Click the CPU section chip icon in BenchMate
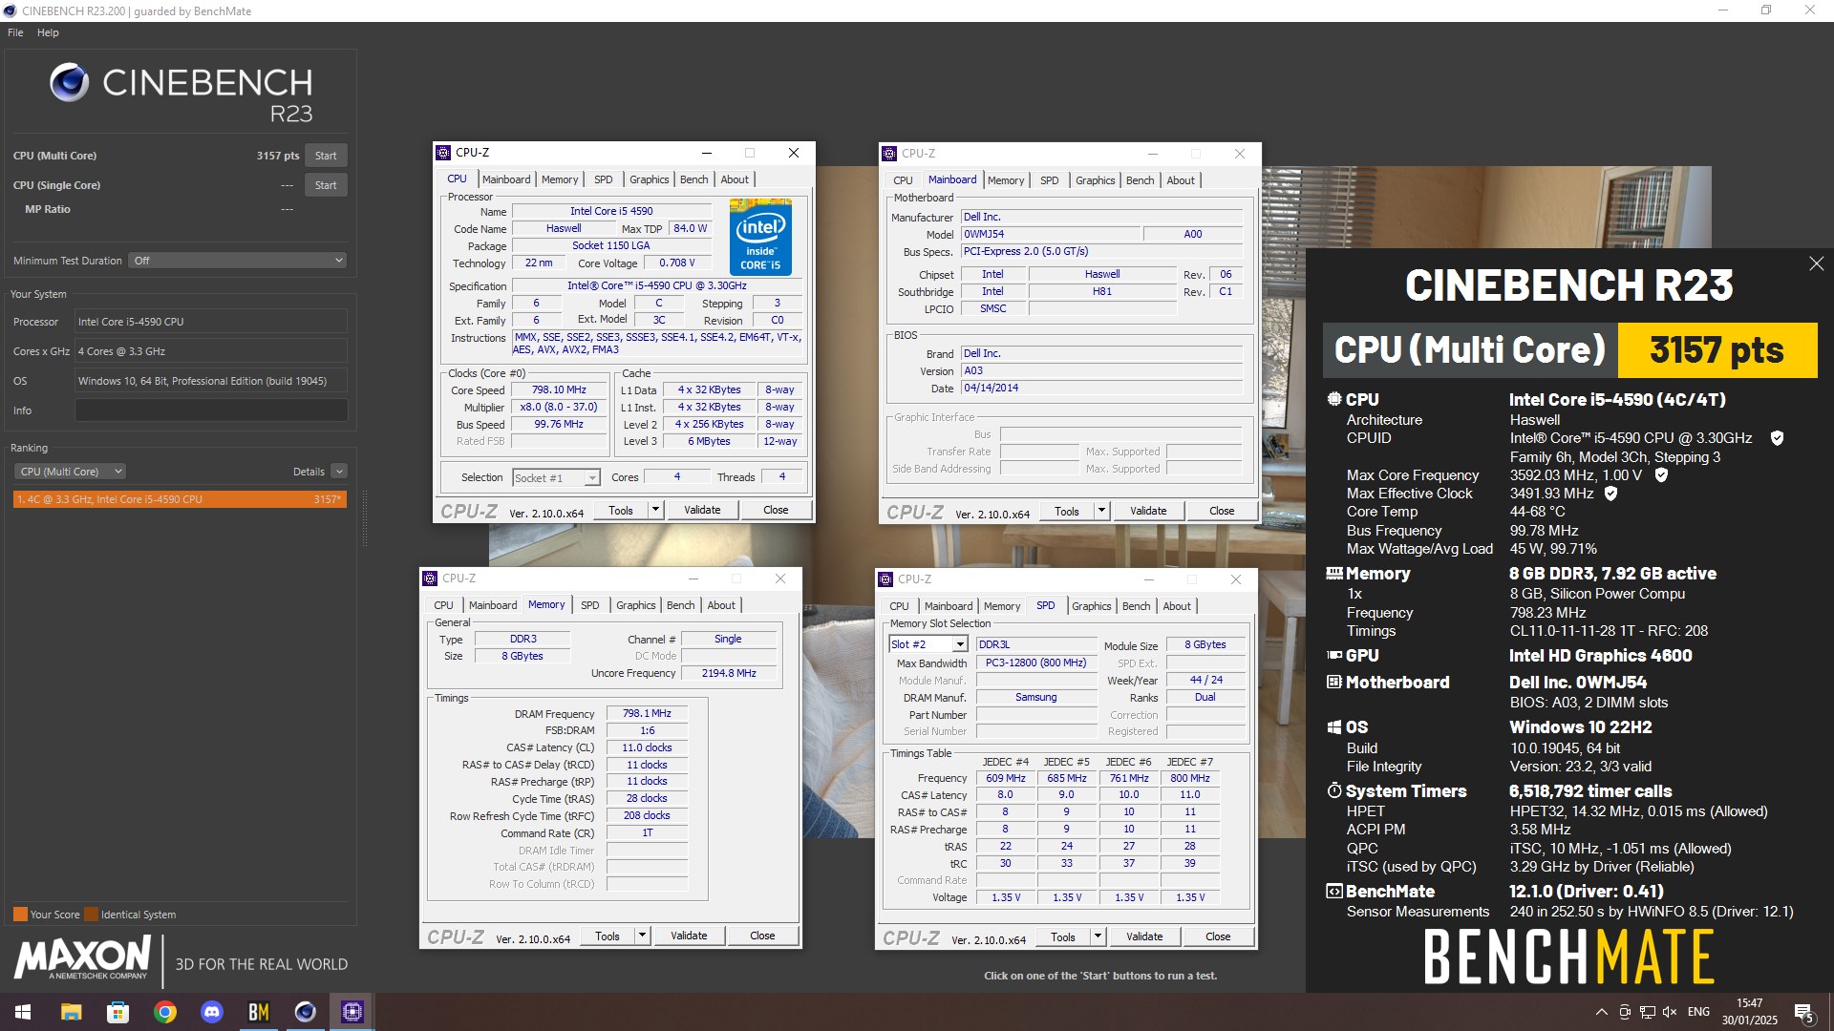The height and width of the screenshot is (1031, 1834). (1334, 400)
